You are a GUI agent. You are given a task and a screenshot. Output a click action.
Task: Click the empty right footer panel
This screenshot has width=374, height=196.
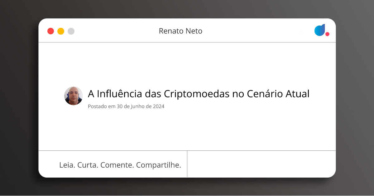[261, 164]
